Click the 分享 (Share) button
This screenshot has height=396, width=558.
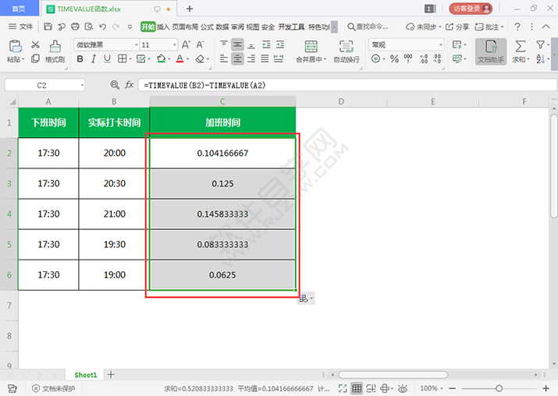pyautogui.click(x=458, y=27)
